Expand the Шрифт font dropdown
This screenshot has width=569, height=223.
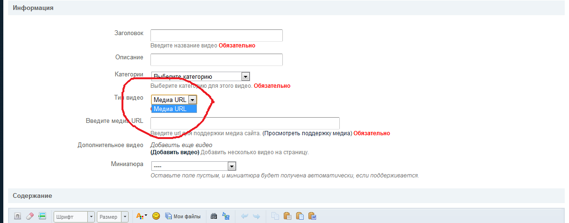tap(91, 217)
